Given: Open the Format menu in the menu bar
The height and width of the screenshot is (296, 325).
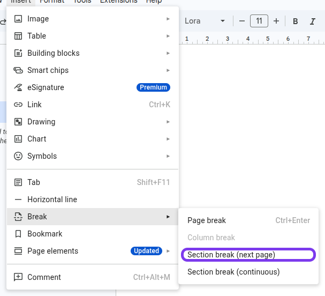Looking at the screenshot, I should 52,2.
